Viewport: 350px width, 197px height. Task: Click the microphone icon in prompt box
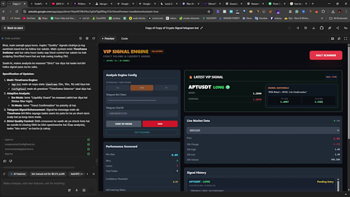pos(77,190)
